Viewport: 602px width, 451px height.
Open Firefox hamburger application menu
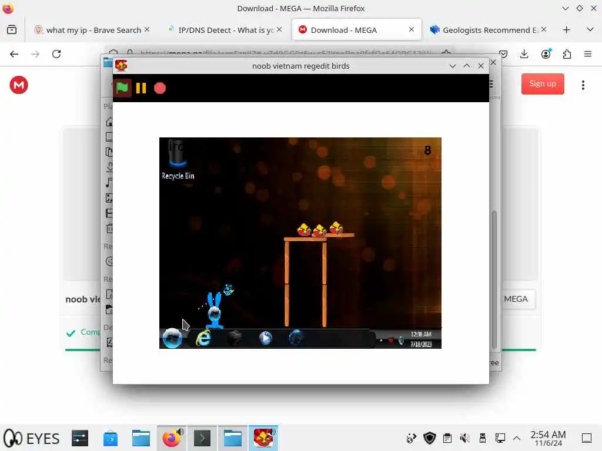click(588, 54)
